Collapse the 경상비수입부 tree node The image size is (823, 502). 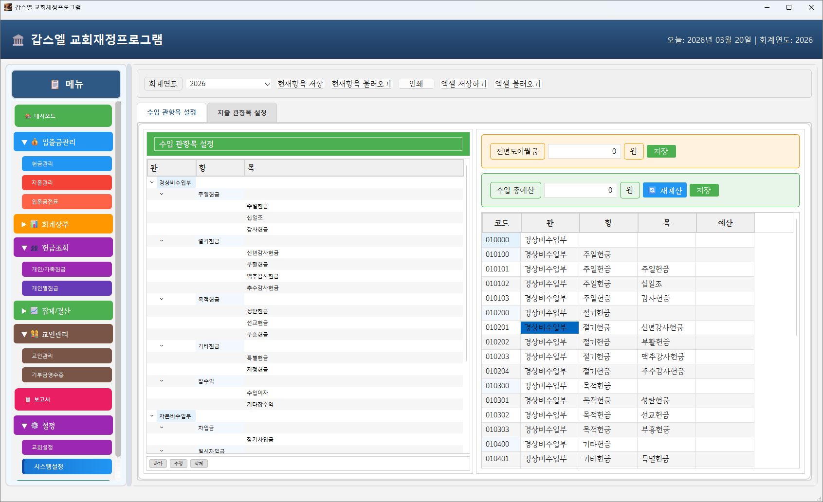click(152, 183)
